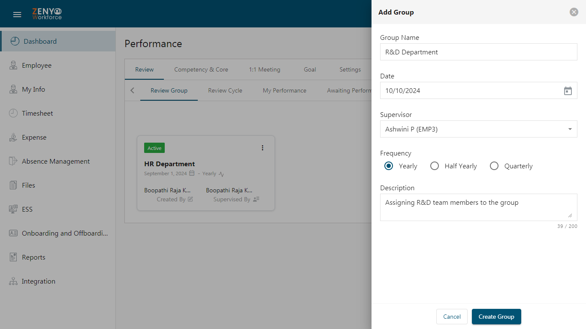Select the Review Cycle sub-tab

point(225,90)
